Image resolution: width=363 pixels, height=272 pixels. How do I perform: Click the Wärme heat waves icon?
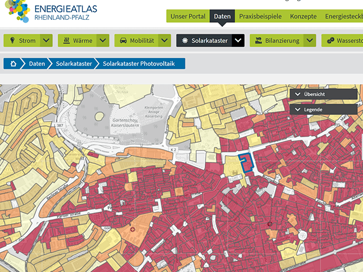point(66,41)
